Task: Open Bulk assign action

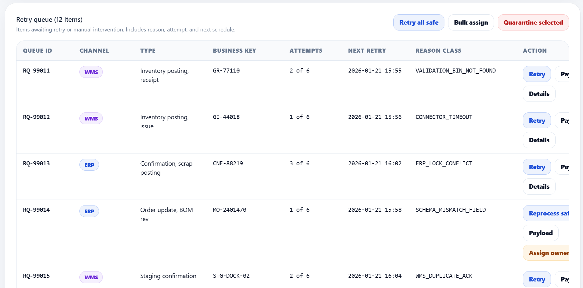Action: coord(471,22)
